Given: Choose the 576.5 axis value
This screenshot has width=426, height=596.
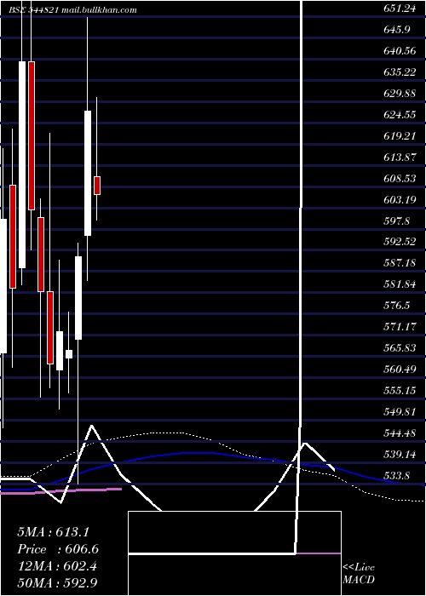Looking at the screenshot, I should point(397,306).
